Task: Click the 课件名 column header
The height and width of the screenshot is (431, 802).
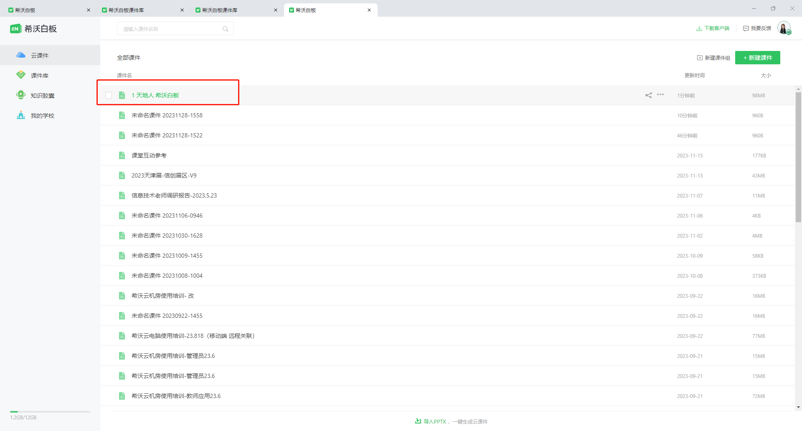Action: click(x=124, y=75)
